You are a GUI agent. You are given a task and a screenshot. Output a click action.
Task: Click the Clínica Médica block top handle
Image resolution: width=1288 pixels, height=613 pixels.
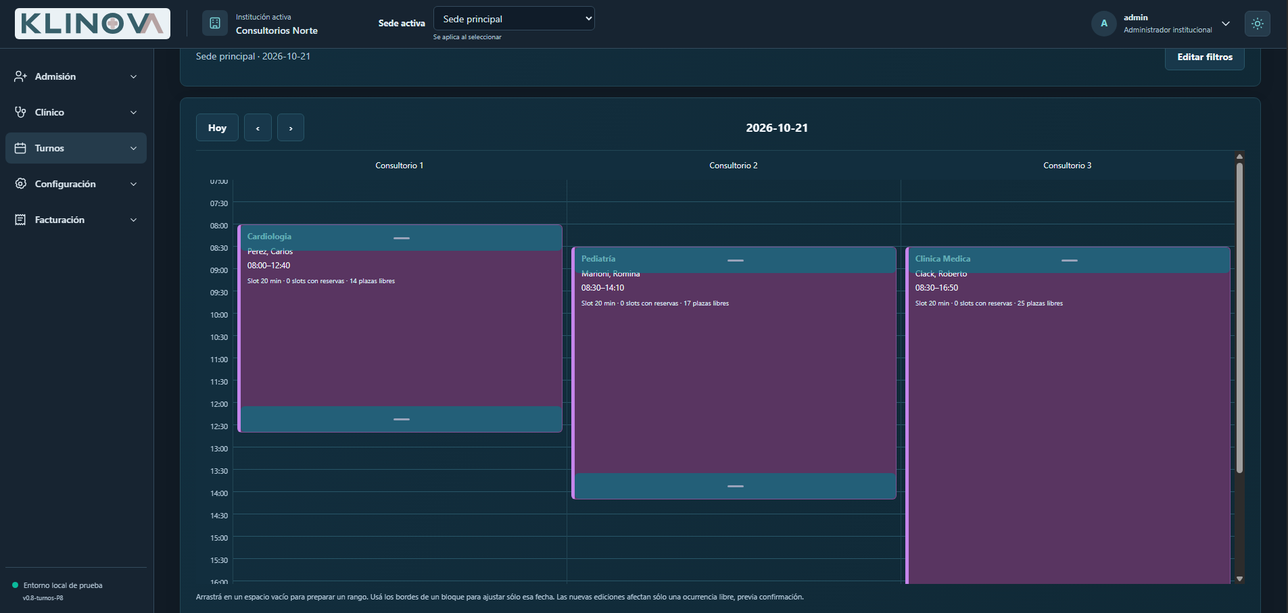pyautogui.click(x=1070, y=260)
